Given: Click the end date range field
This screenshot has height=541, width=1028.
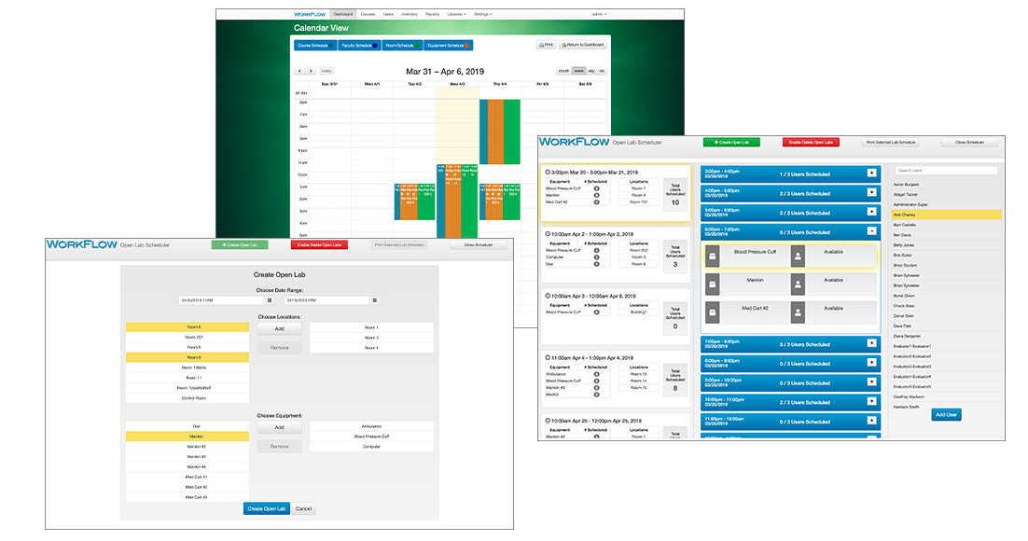Looking at the screenshot, I should [327, 300].
